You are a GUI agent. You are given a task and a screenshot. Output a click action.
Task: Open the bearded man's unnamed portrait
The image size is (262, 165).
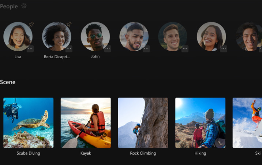[134, 37]
